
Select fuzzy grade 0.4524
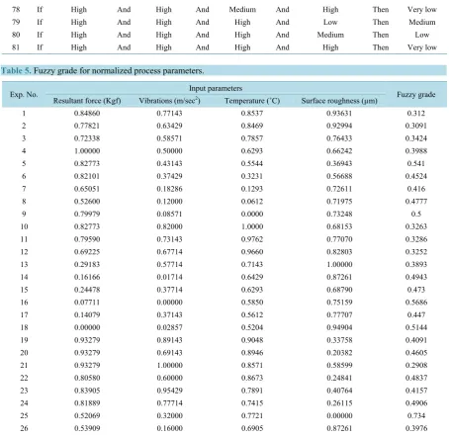click(x=416, y=176)
